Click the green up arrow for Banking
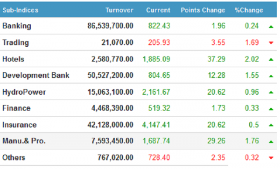280x169 pixels. tap(271, 27)
